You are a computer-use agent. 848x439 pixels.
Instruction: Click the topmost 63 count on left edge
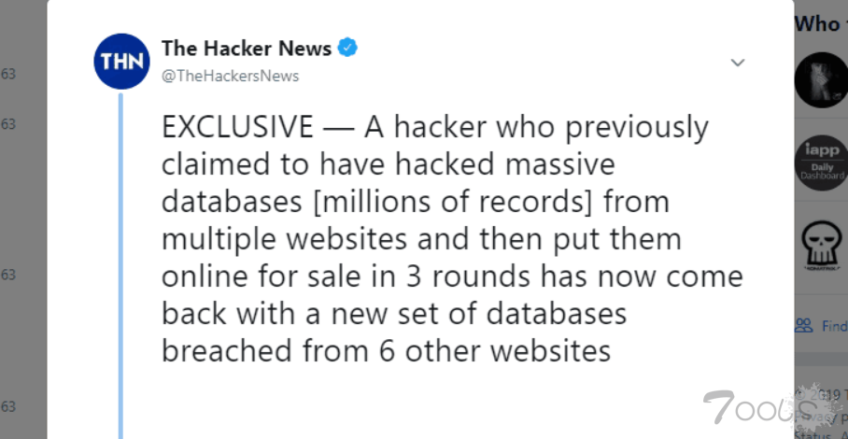click(8, 73)
